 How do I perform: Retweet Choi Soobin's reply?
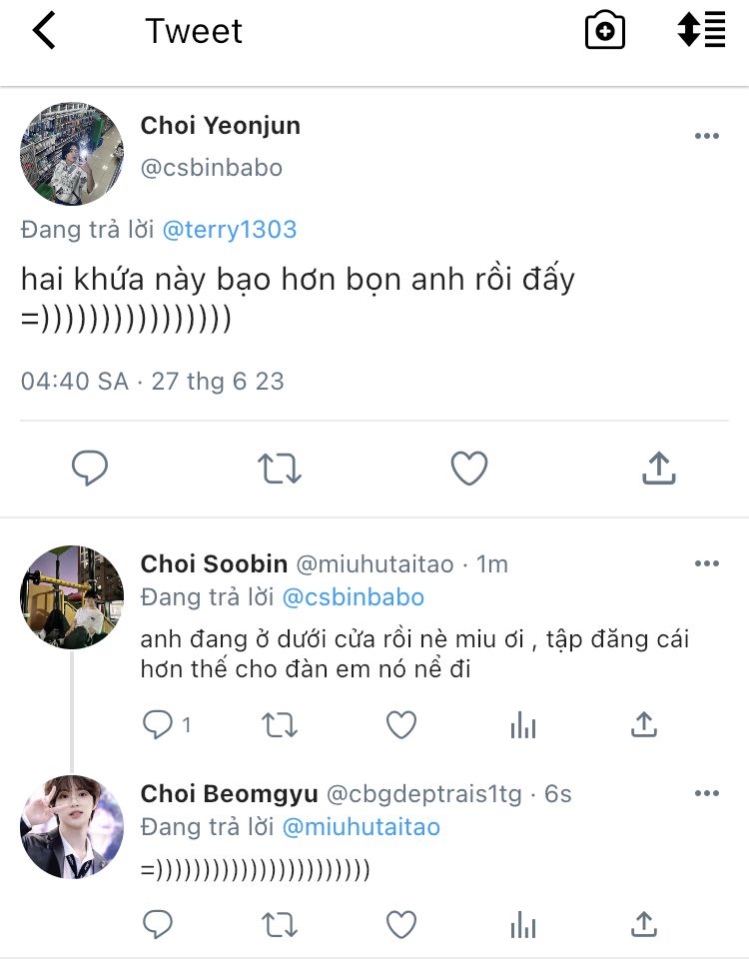coord(280,725)
